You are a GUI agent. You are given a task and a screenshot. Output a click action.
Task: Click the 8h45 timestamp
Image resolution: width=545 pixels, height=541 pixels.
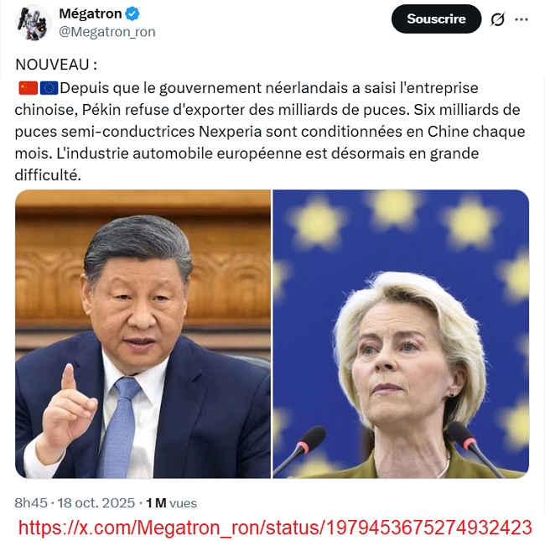coord(31,502)
